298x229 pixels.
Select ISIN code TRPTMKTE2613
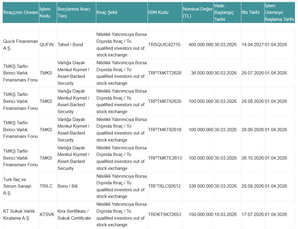click(165, 158)
